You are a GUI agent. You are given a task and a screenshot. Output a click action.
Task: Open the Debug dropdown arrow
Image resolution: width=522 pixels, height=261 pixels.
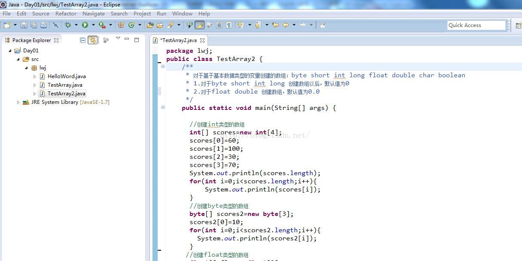click(76, 25)
